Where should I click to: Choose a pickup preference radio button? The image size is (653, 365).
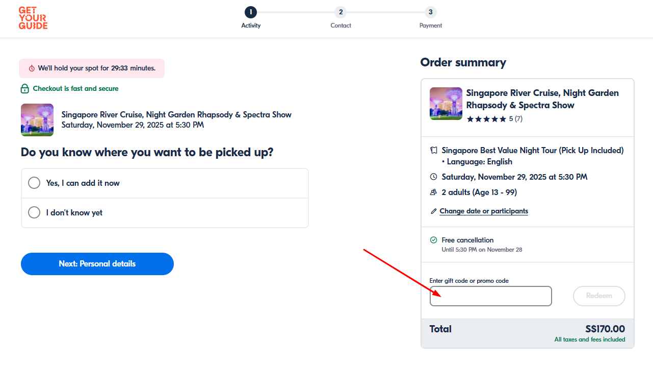(34, 182)
